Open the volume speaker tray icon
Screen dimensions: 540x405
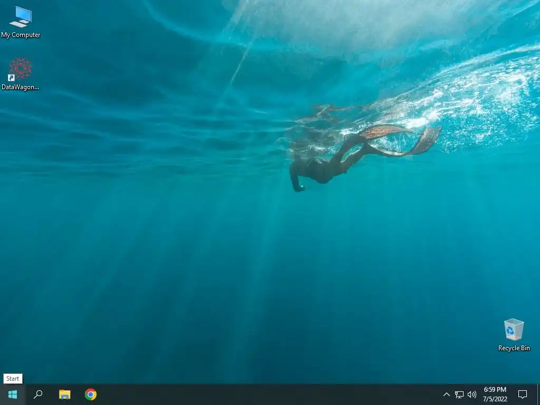pyautogui.click(x=472, y=394)
